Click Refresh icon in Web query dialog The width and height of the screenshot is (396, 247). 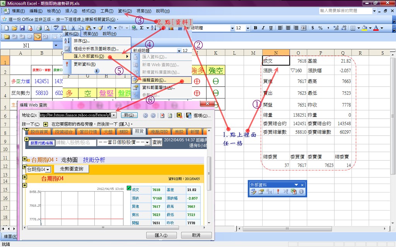click(x=170, y=115)
